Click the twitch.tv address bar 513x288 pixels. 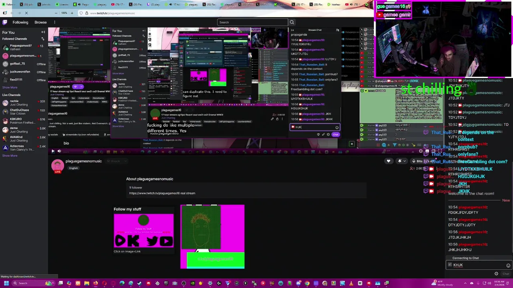pyautogui.click(x=224, y=13)
